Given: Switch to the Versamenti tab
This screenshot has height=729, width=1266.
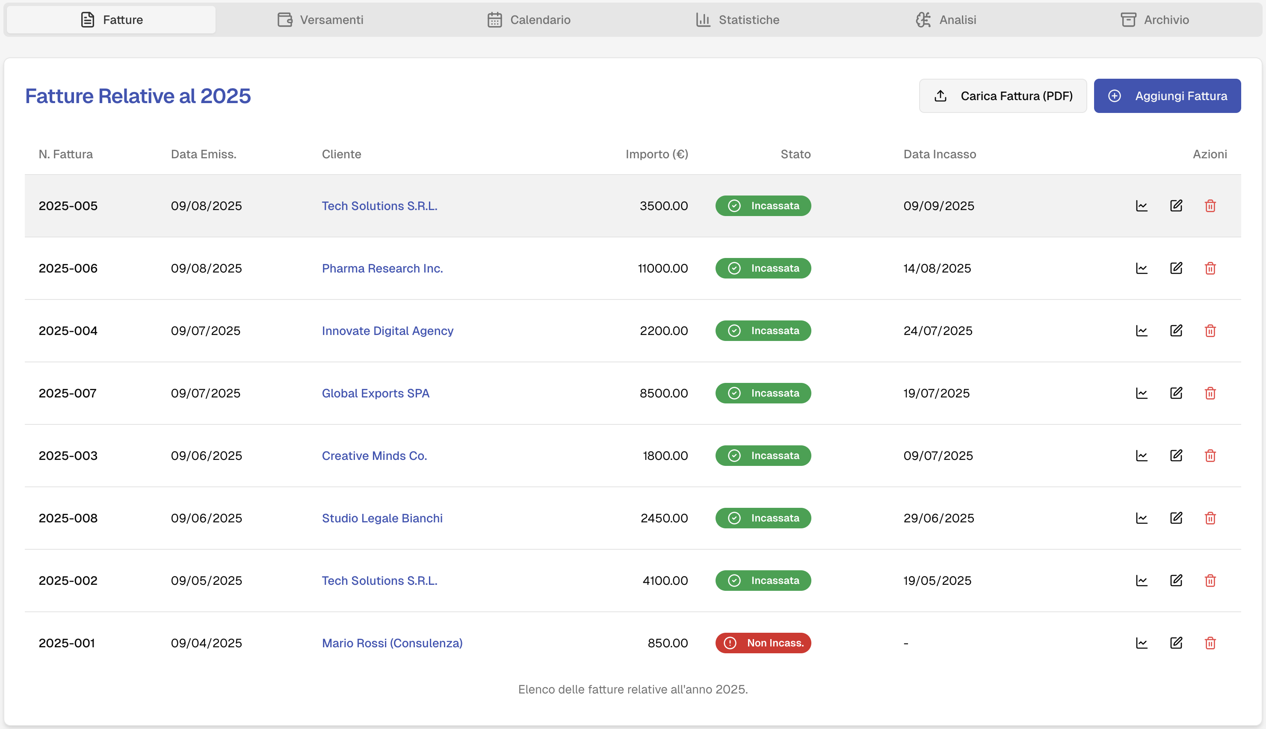Looking at the screenshot, I should [321, 20].
